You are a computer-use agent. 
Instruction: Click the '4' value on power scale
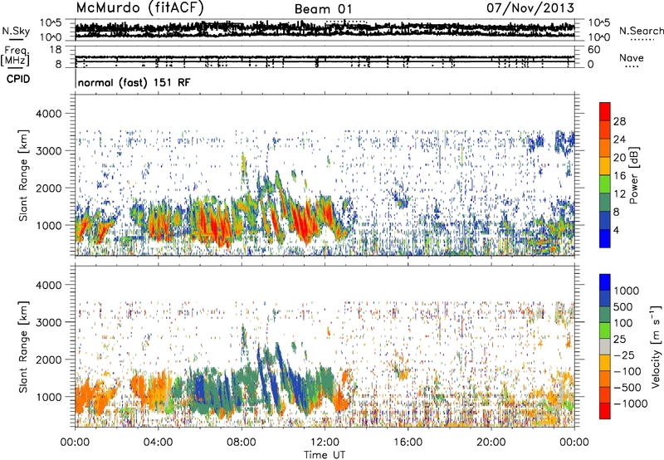616,230
